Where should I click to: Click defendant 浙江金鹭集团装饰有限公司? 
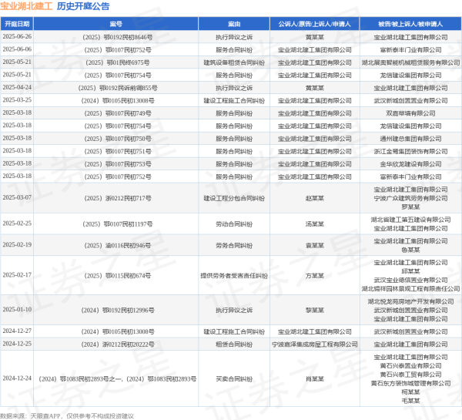410,151
